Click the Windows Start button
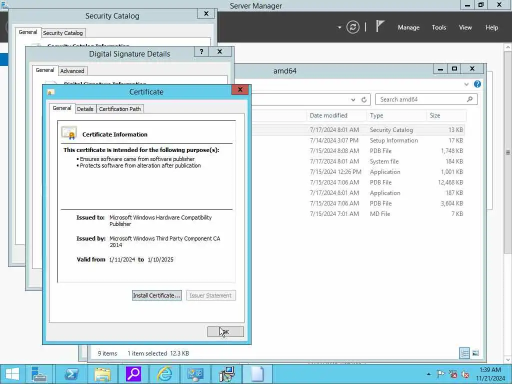The image size is (512, 384). pyautogui.click(x=12, y=374)
